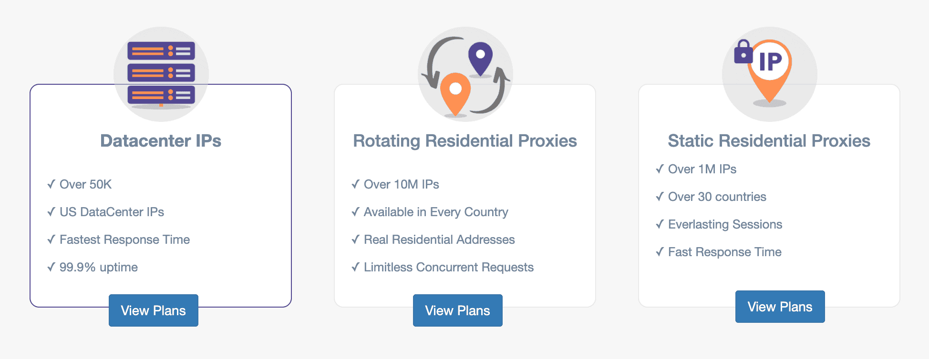This screenshot has height=359, width=929.
Task: Open the Datacenter IPs heading
Action: pyautogui.click(x=161, y=141)
